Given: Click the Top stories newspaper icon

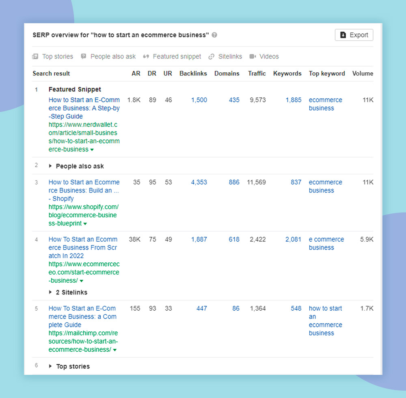Looking at the screenshot, I should [x=35, y=56].
